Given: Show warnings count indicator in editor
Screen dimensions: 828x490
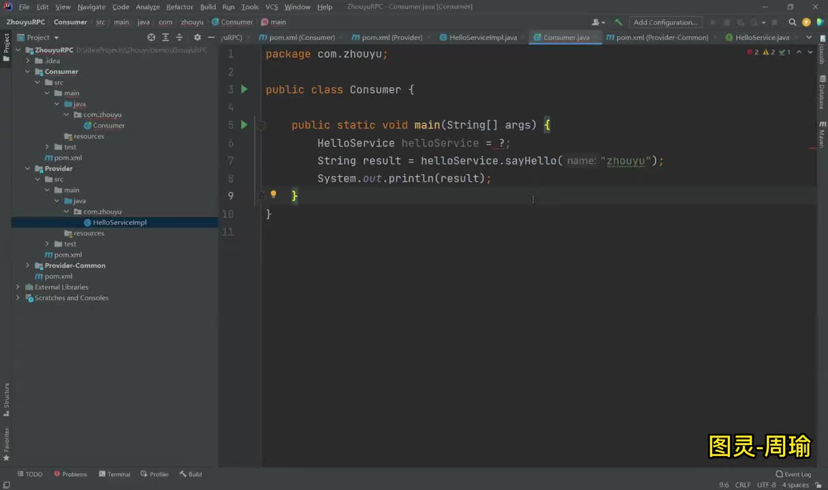Looking at the screenshot, I should (769, 52).
